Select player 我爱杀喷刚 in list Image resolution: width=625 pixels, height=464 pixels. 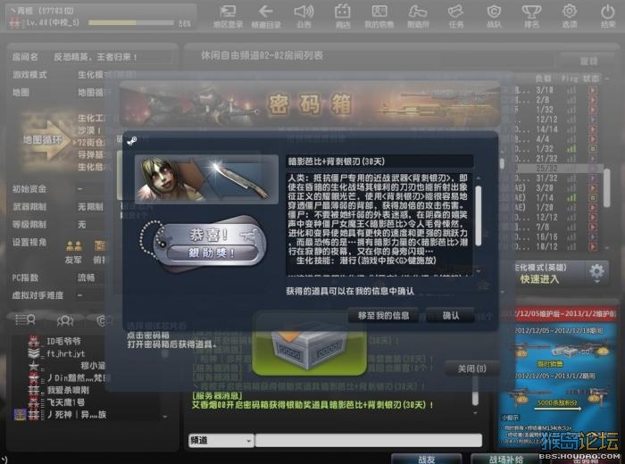coord(69,390)
